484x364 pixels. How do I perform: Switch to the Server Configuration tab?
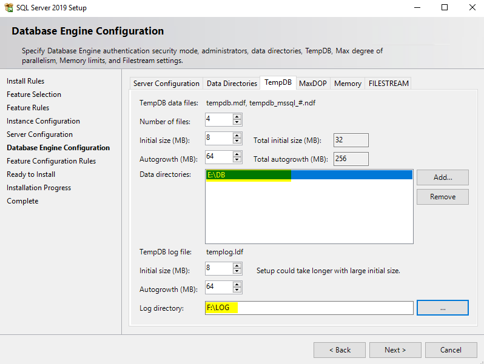(x=166, y=84)
